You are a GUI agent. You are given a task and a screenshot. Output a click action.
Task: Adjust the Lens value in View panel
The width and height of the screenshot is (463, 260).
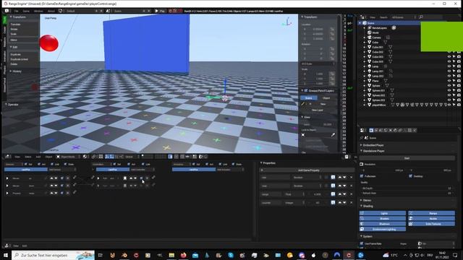318,124
